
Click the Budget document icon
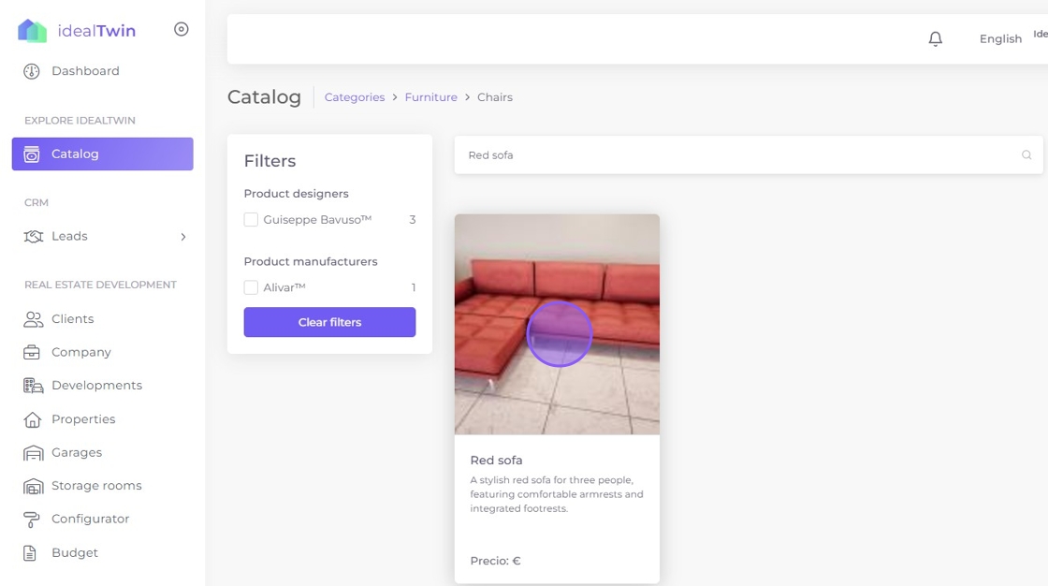point(31,552)
